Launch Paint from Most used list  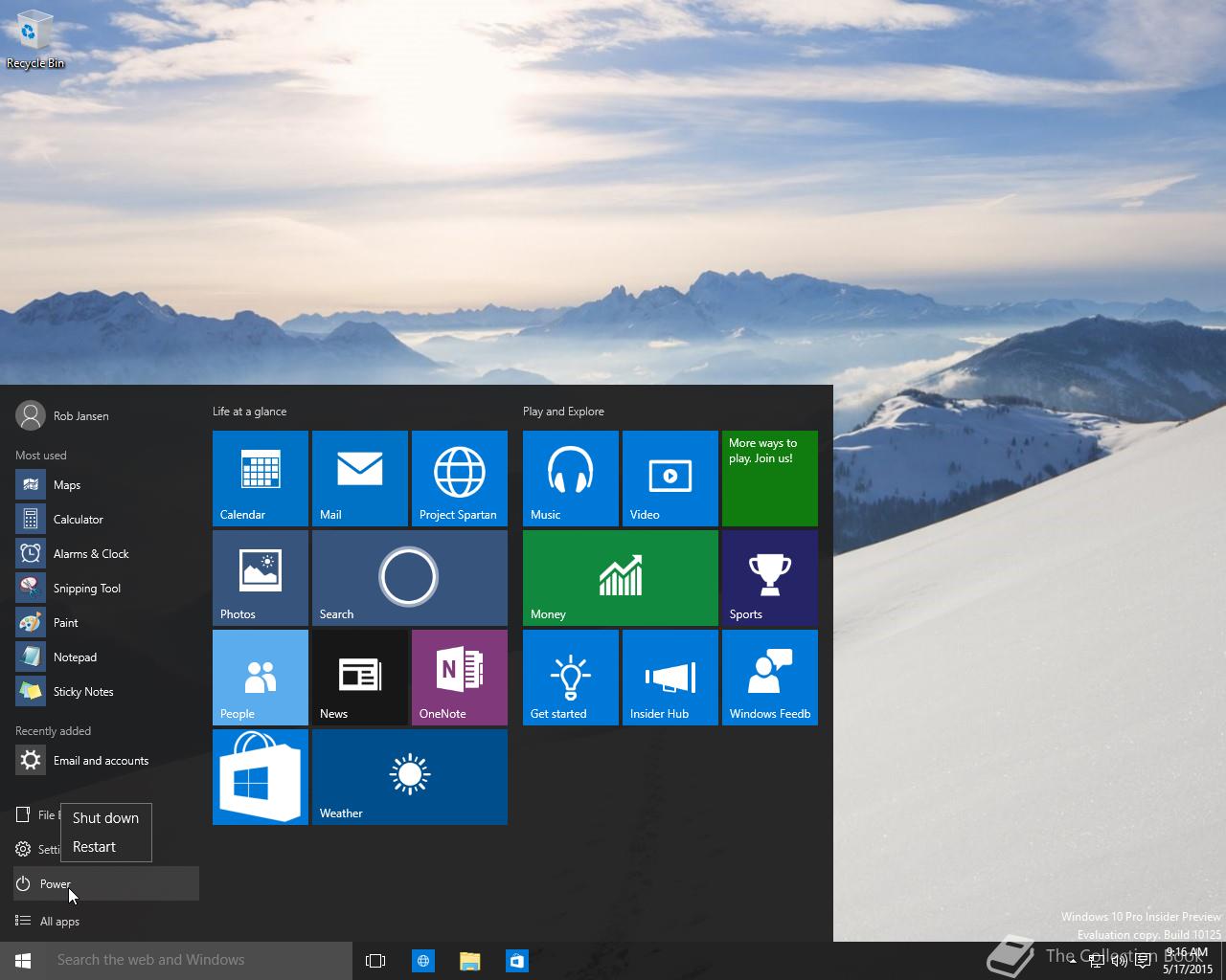click(x=106, y=623)
